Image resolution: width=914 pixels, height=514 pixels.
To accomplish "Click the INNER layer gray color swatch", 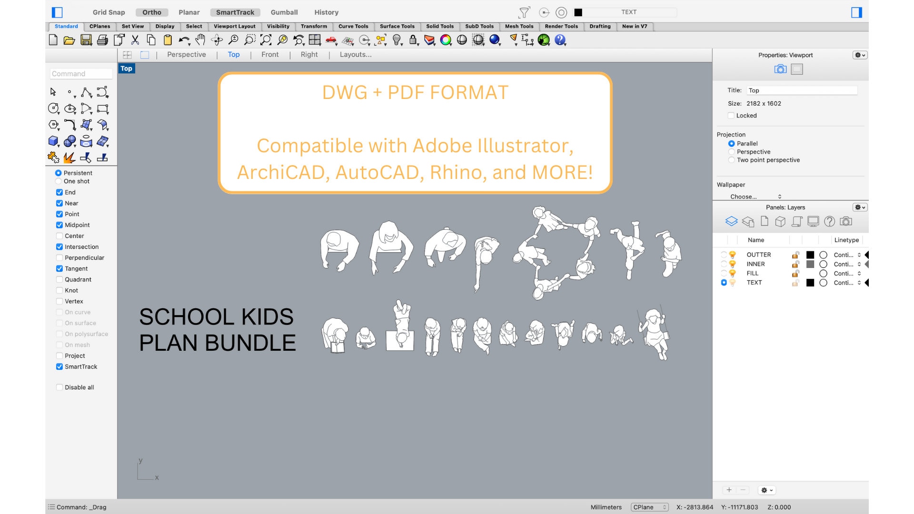I will tap(810, 264).
